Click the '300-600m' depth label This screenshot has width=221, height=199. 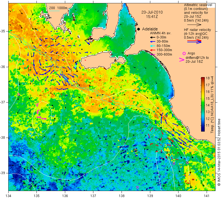(164, 54)
